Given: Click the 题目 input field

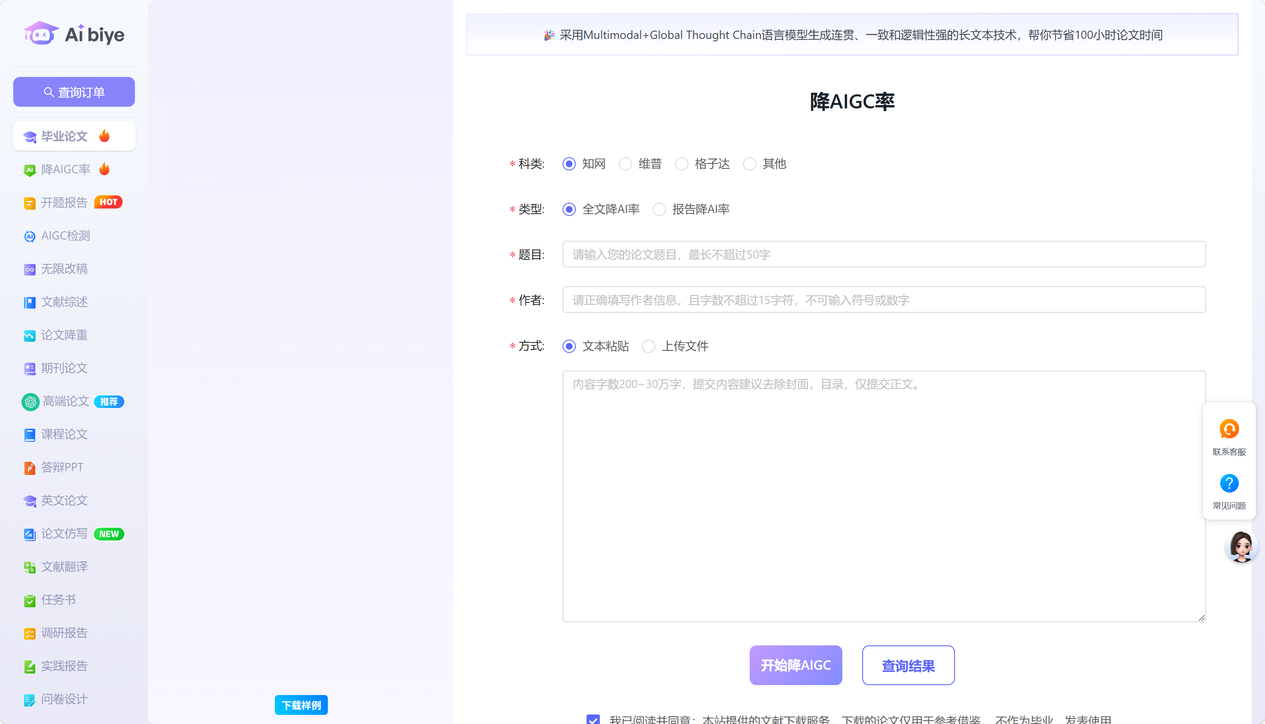Looking at the screenshot, I should 884,254.
